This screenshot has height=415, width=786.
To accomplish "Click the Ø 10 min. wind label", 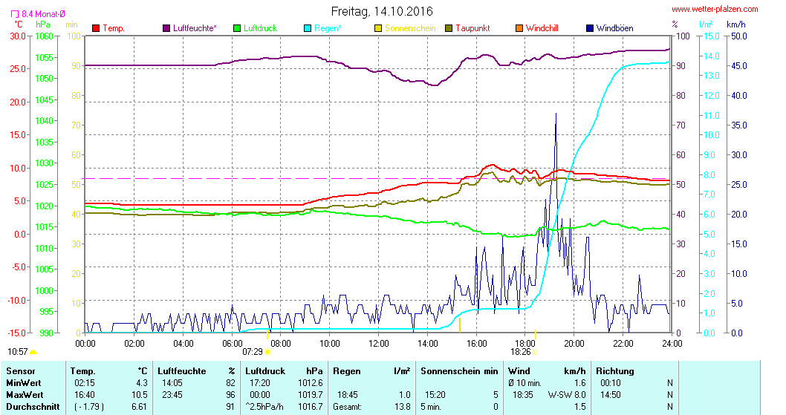I will (524, 383).
